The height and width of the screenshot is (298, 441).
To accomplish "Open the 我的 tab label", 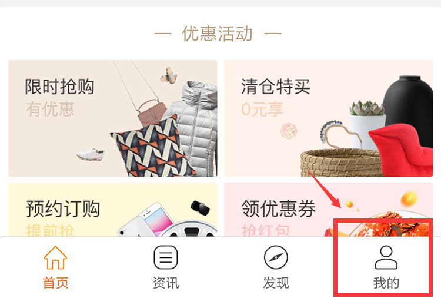I will coord(386,283).
